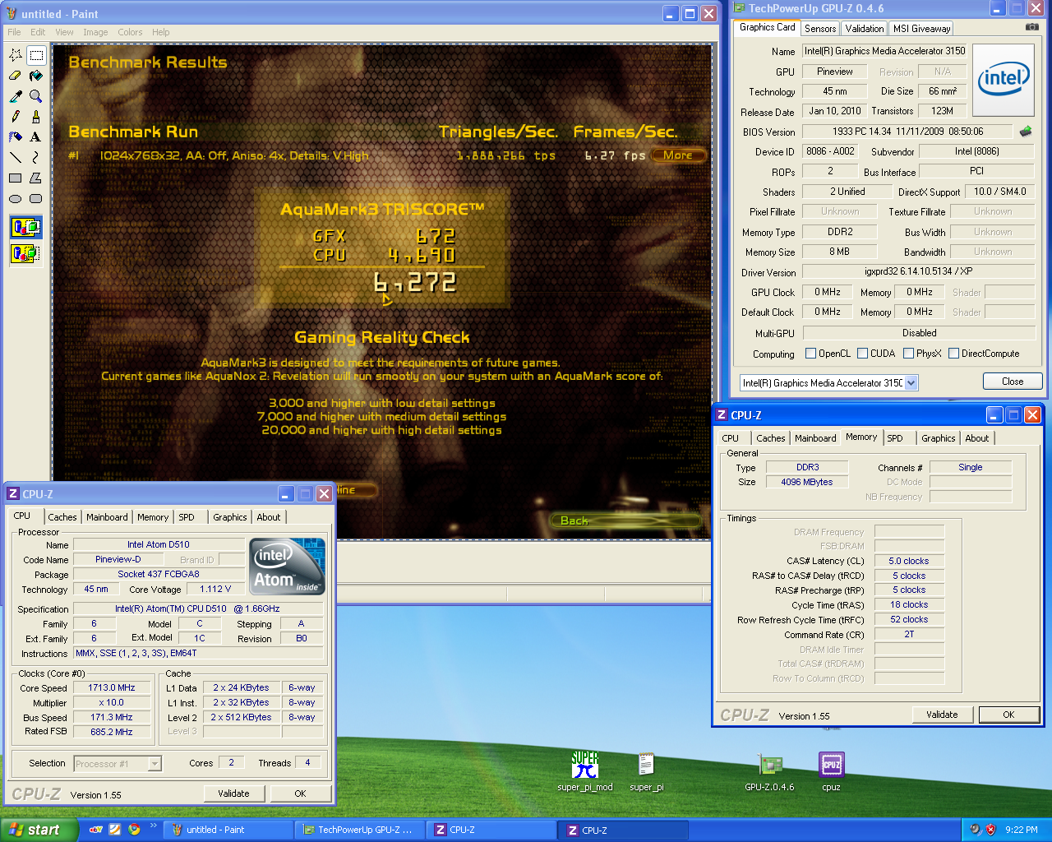Image resolution: width=1052 pixels, height=842 pixels.
Task: Open the SPD tab in the CPU-Z Memory window
Action: 895,438
